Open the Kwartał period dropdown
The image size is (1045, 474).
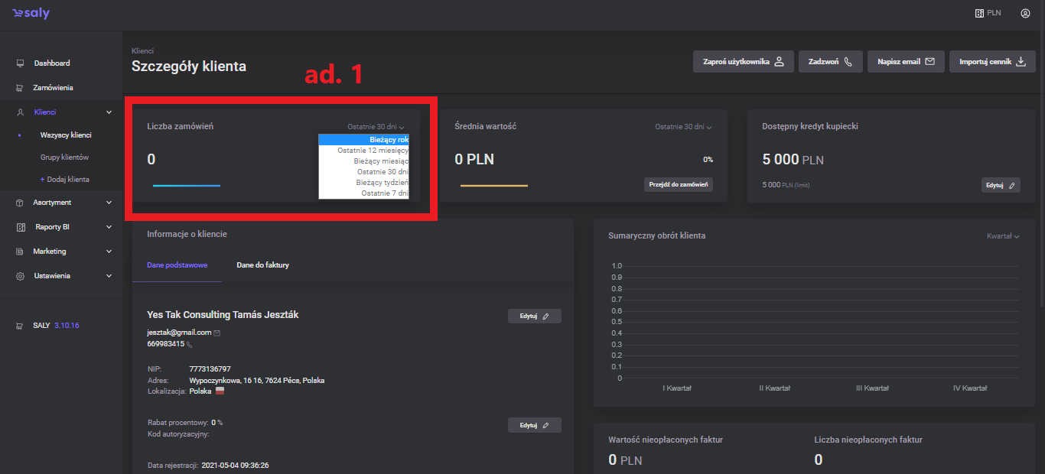[1003, 236]
